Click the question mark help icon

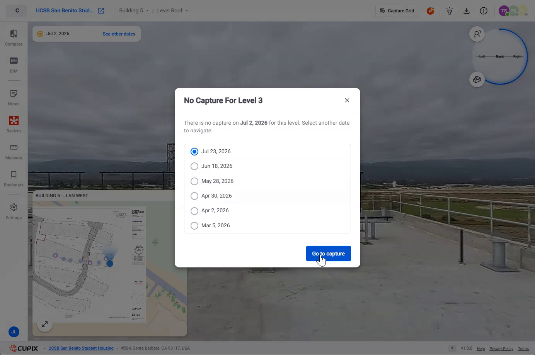click(452, 348)
